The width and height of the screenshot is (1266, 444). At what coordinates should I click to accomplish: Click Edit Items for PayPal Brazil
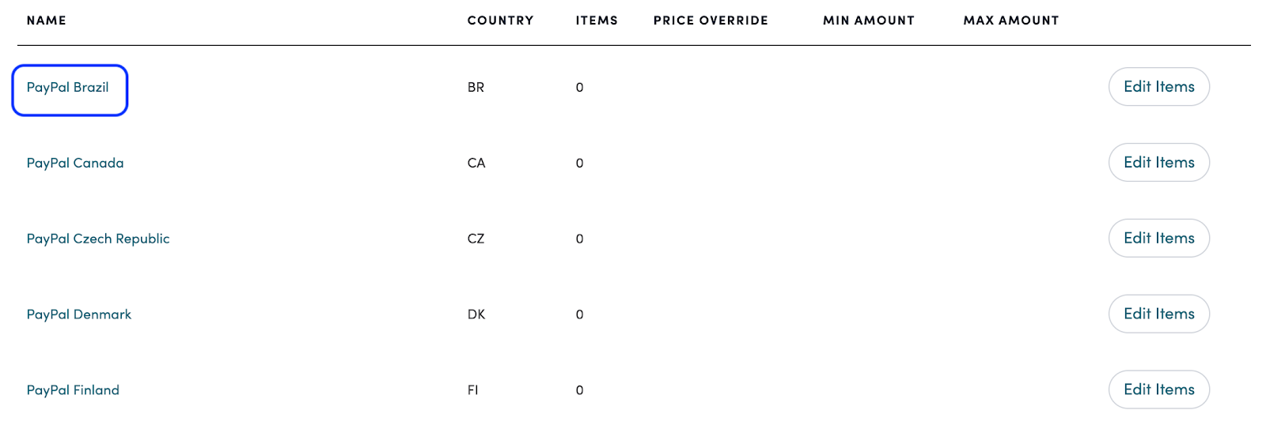click(x=1158, y=87)
